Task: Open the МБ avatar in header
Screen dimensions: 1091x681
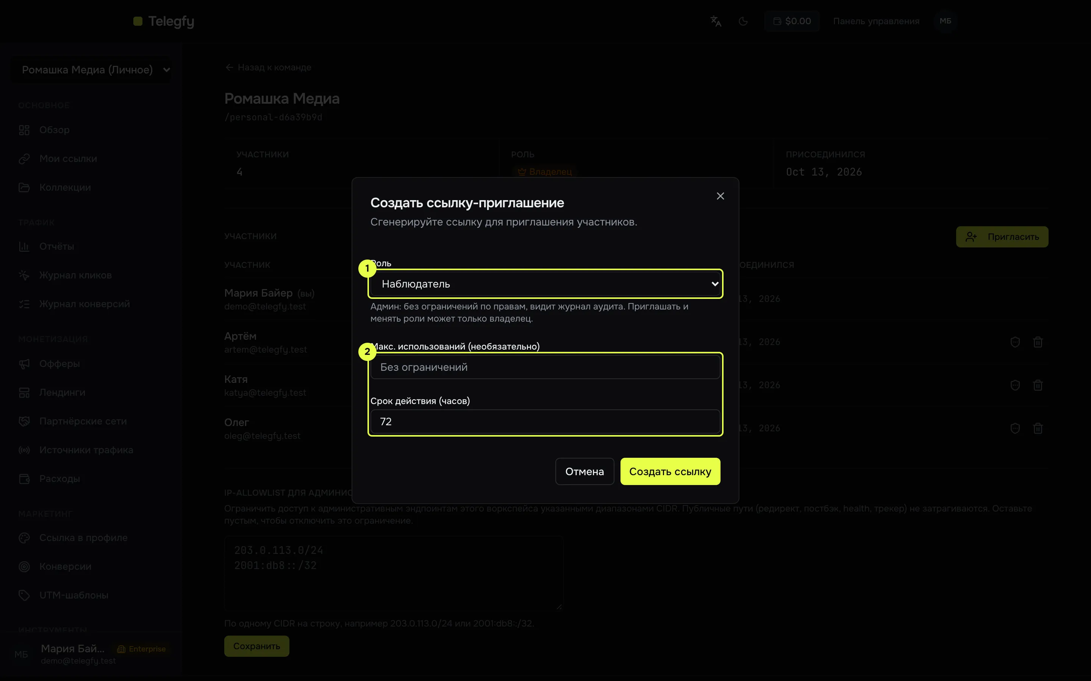Action: pyautogui.click(x=946, y=21)
